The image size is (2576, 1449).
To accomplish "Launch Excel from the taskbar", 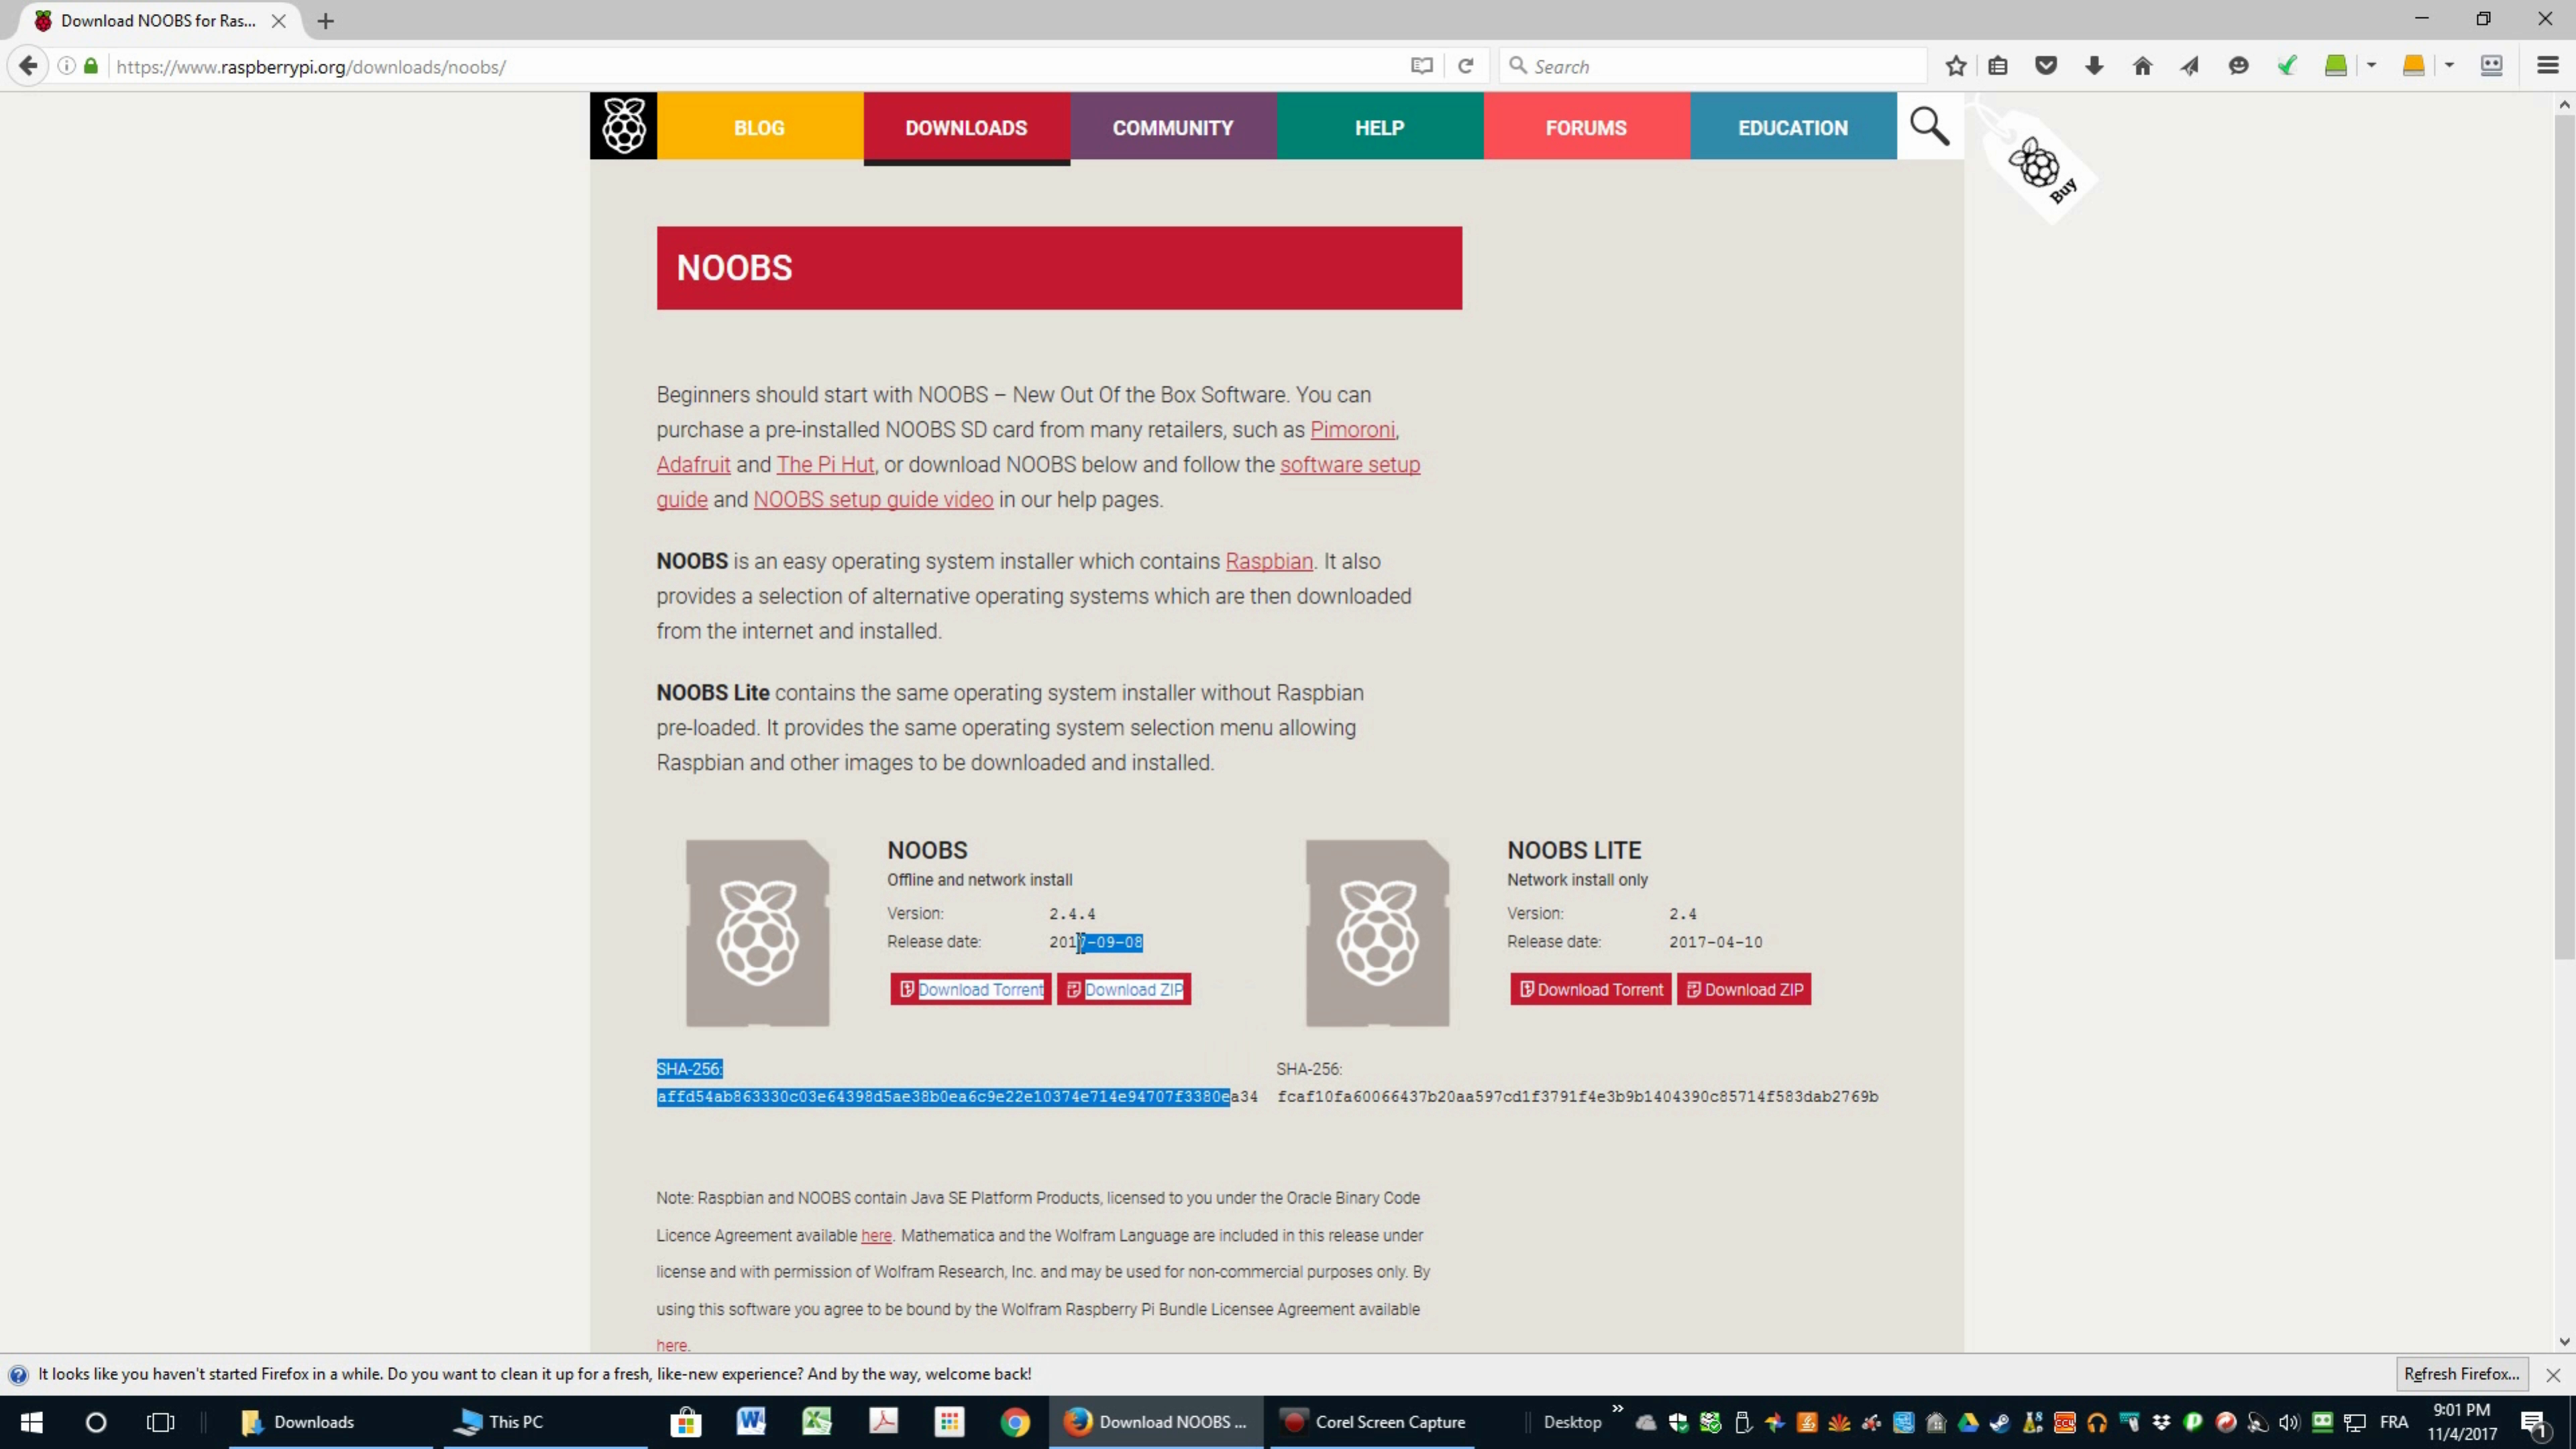I will coord(817,1422).
